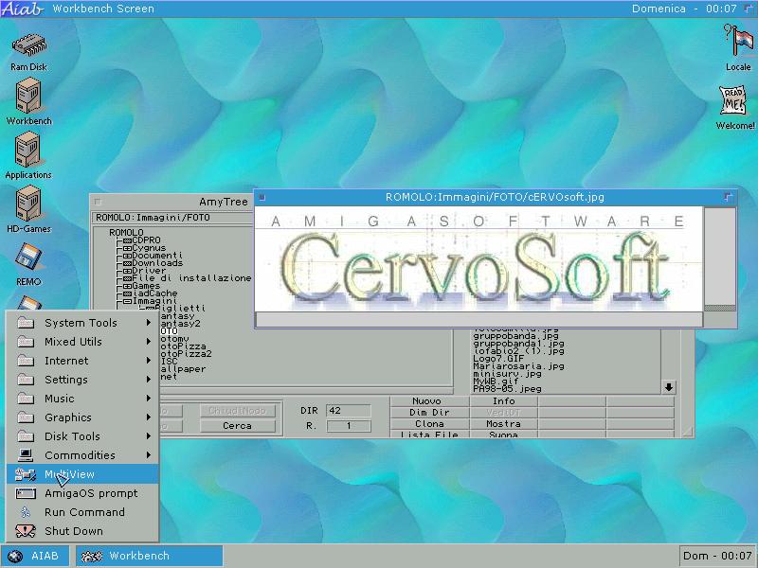Open the Commodities submenu

[x=82, y=455]
